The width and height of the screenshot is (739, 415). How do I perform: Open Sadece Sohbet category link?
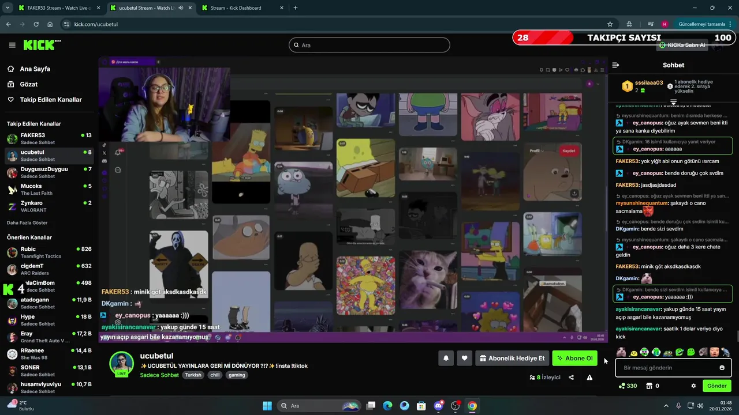[159, 375]
